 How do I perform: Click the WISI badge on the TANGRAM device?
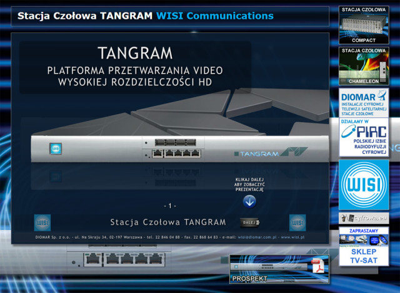[56, 148]
